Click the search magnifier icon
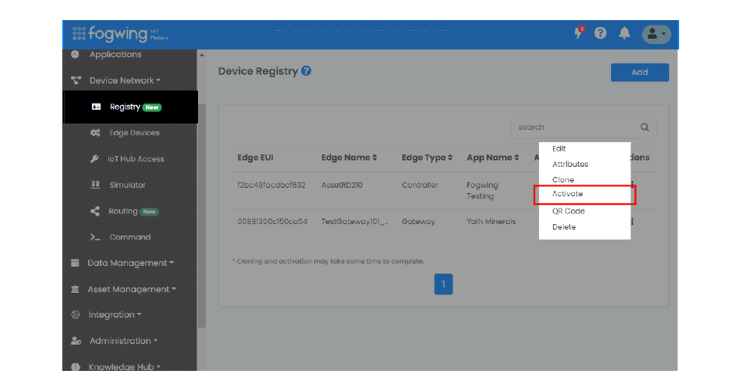 644,127
